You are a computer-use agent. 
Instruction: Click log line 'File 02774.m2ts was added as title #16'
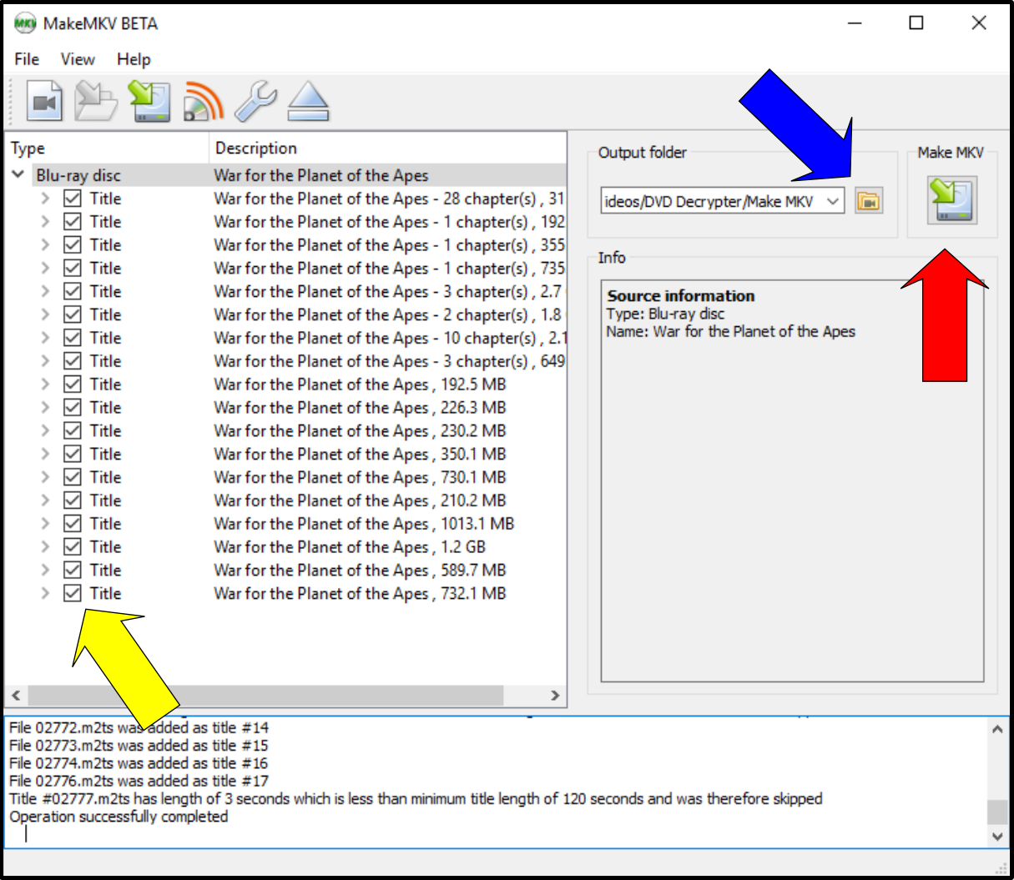139,763
